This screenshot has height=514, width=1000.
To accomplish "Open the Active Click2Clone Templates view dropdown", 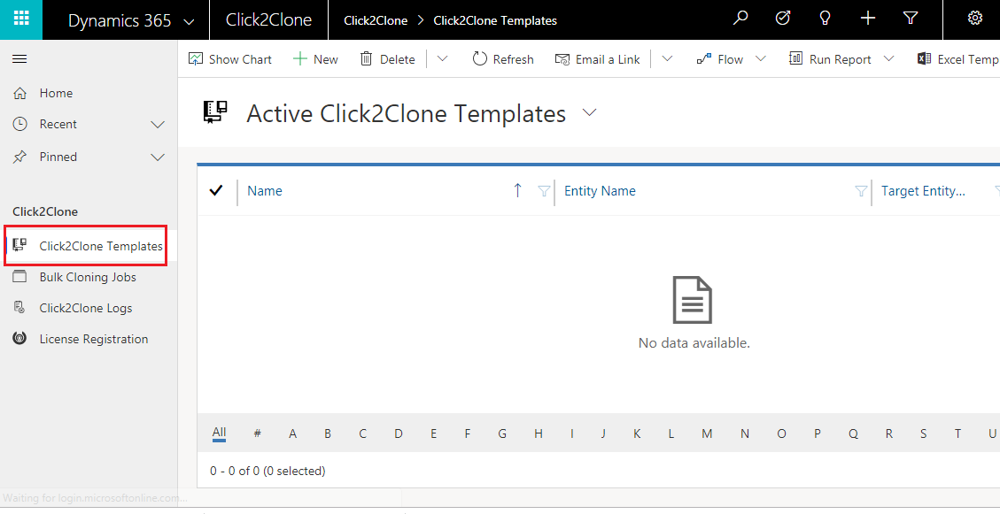I will coord(589,113).
